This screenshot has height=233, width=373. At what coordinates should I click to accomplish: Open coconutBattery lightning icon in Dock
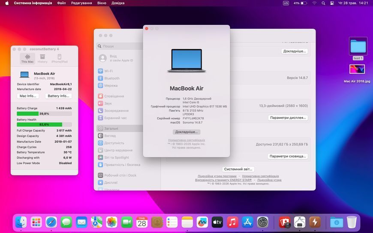(x=315, y=222)
